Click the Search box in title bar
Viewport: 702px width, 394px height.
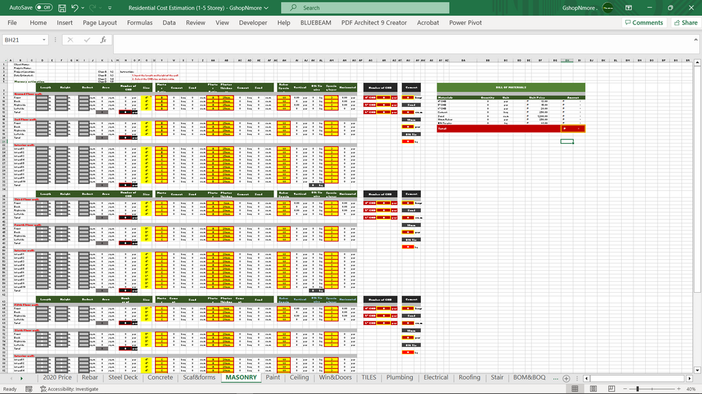coord(365,8)
